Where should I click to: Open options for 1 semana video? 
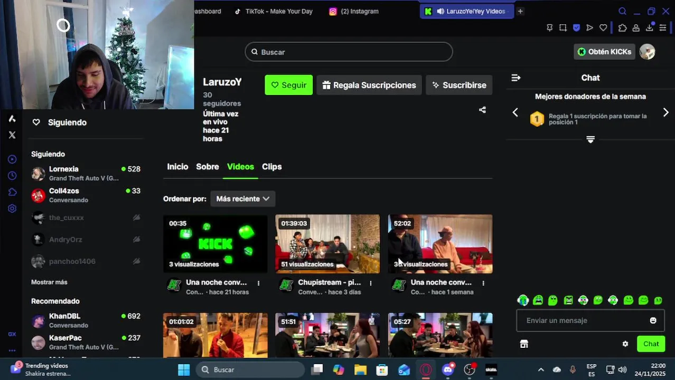pos(483,283)
